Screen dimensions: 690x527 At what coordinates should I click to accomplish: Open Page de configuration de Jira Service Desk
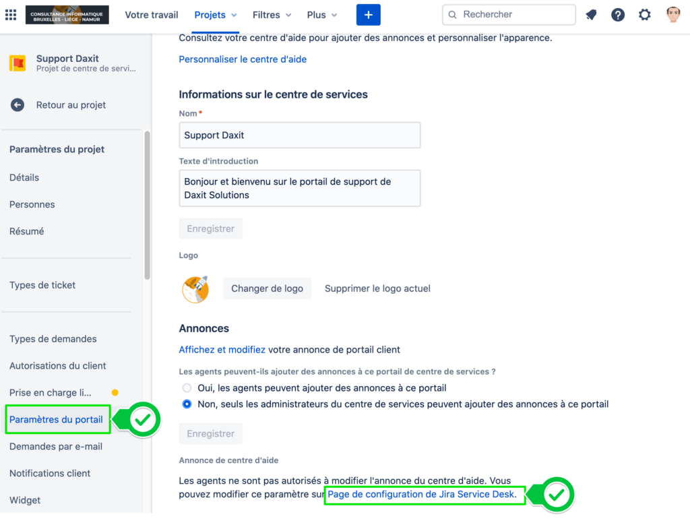pyautogui.click(x=422, y=494)
